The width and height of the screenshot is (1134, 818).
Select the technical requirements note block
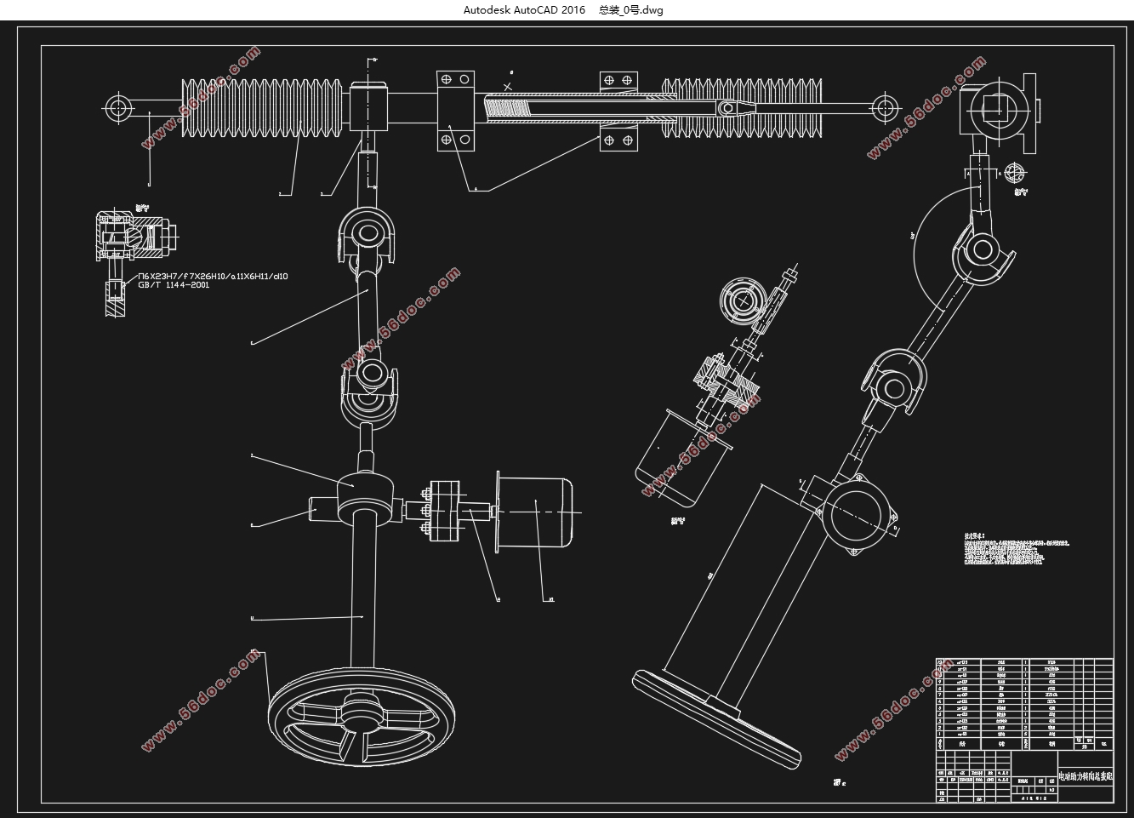pos(1017,551)
